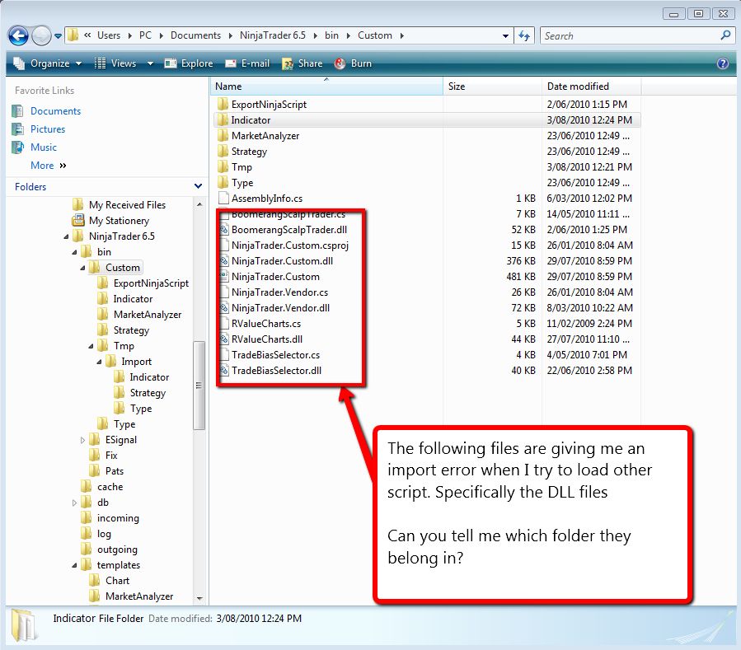Click the MarketAnalyzer folder icon in file list
The height and width of the screenshot is (650, 741).
pyautogui.click(x=223, y=136)
